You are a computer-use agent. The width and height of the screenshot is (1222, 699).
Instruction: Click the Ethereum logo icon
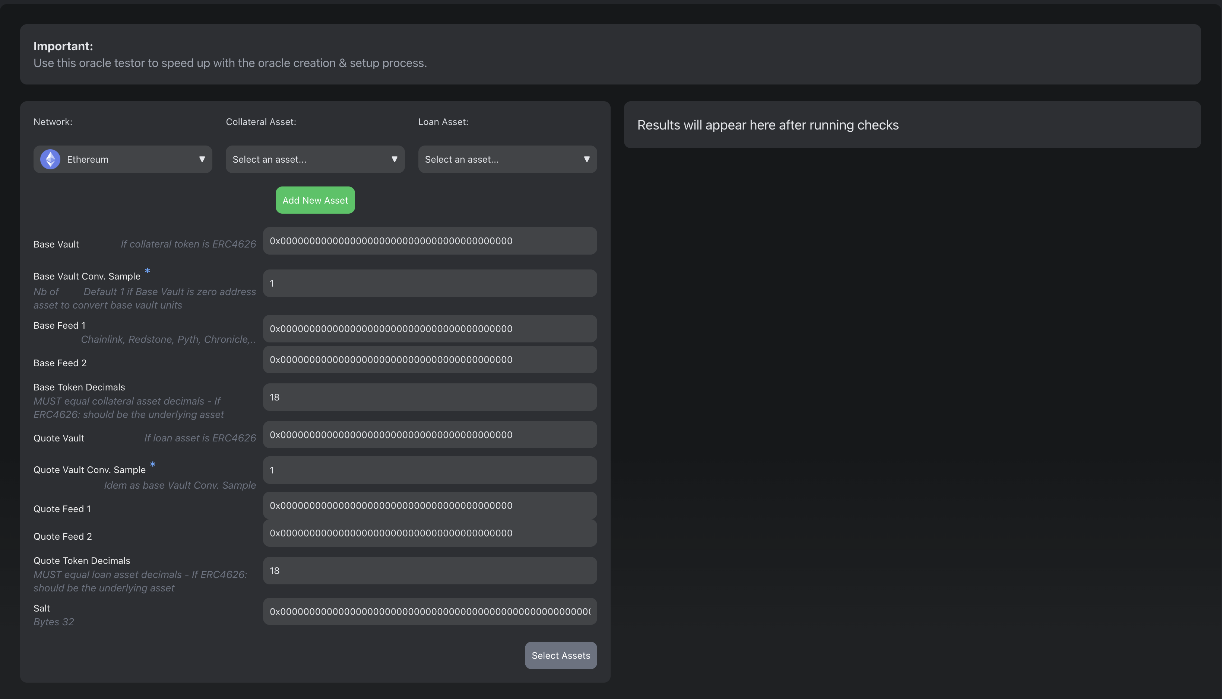click(50, 159)
